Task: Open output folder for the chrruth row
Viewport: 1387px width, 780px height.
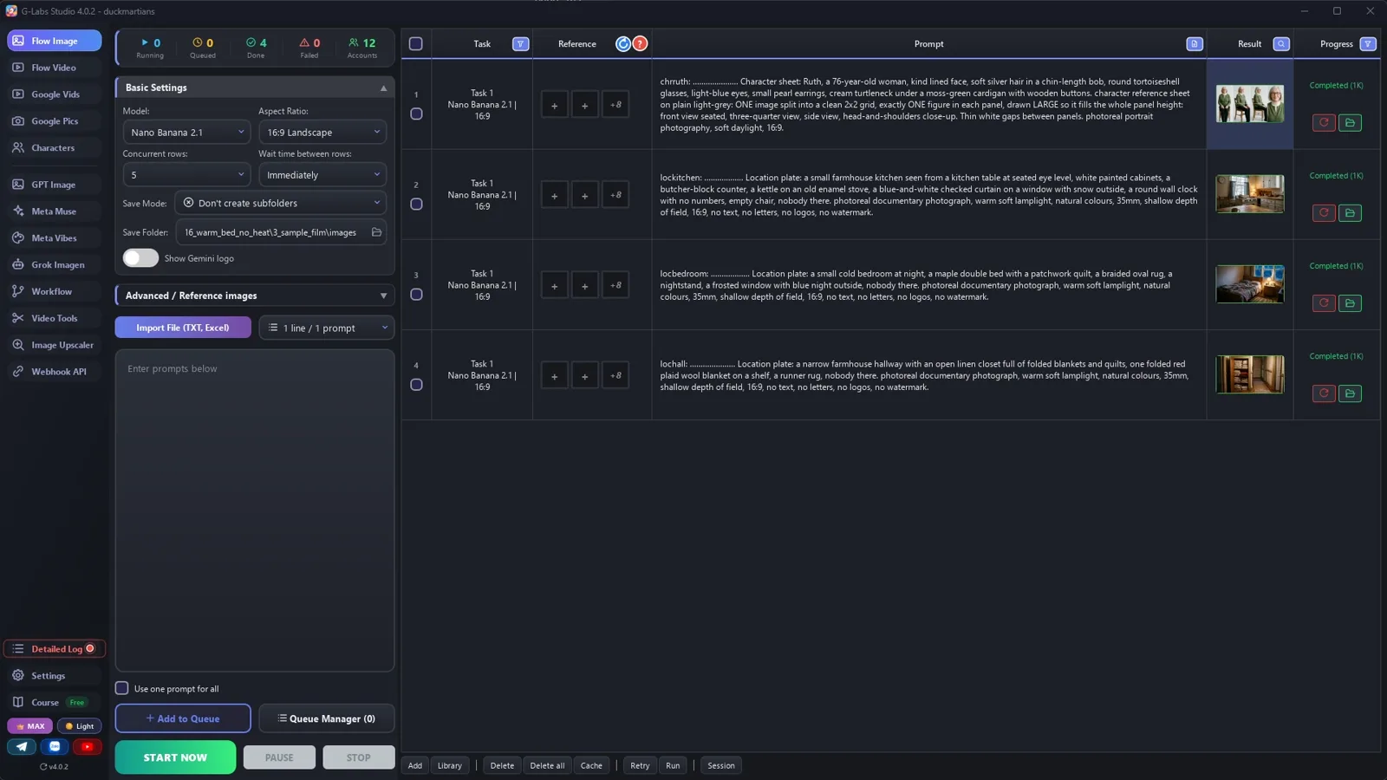Action: tap(1350, 123)
